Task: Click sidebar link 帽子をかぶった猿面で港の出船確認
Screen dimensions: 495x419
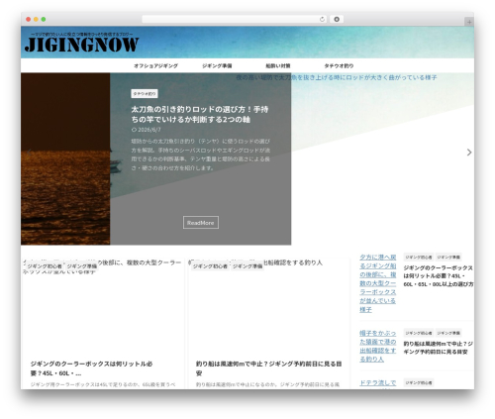Action: (378, 346)
